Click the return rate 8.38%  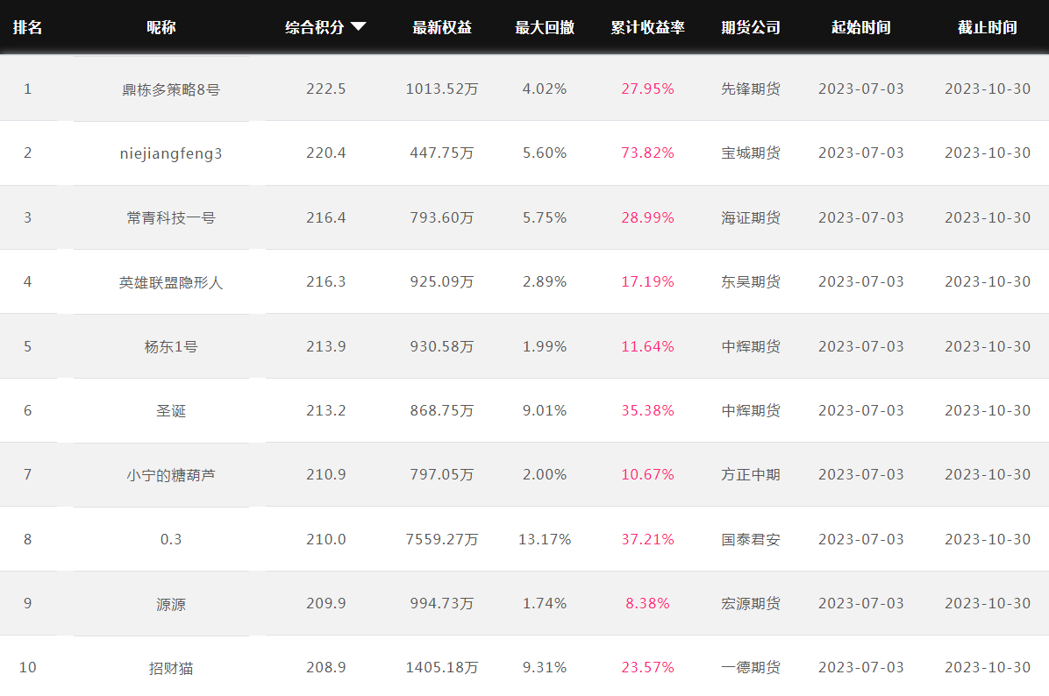[647, 604]
